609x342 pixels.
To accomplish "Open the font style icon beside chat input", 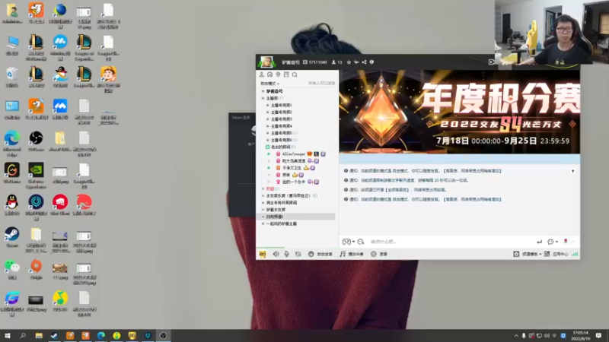I will click(361, 242).
